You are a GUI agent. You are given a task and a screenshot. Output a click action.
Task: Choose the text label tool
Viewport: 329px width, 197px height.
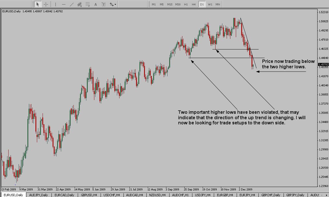coord(103,4)
